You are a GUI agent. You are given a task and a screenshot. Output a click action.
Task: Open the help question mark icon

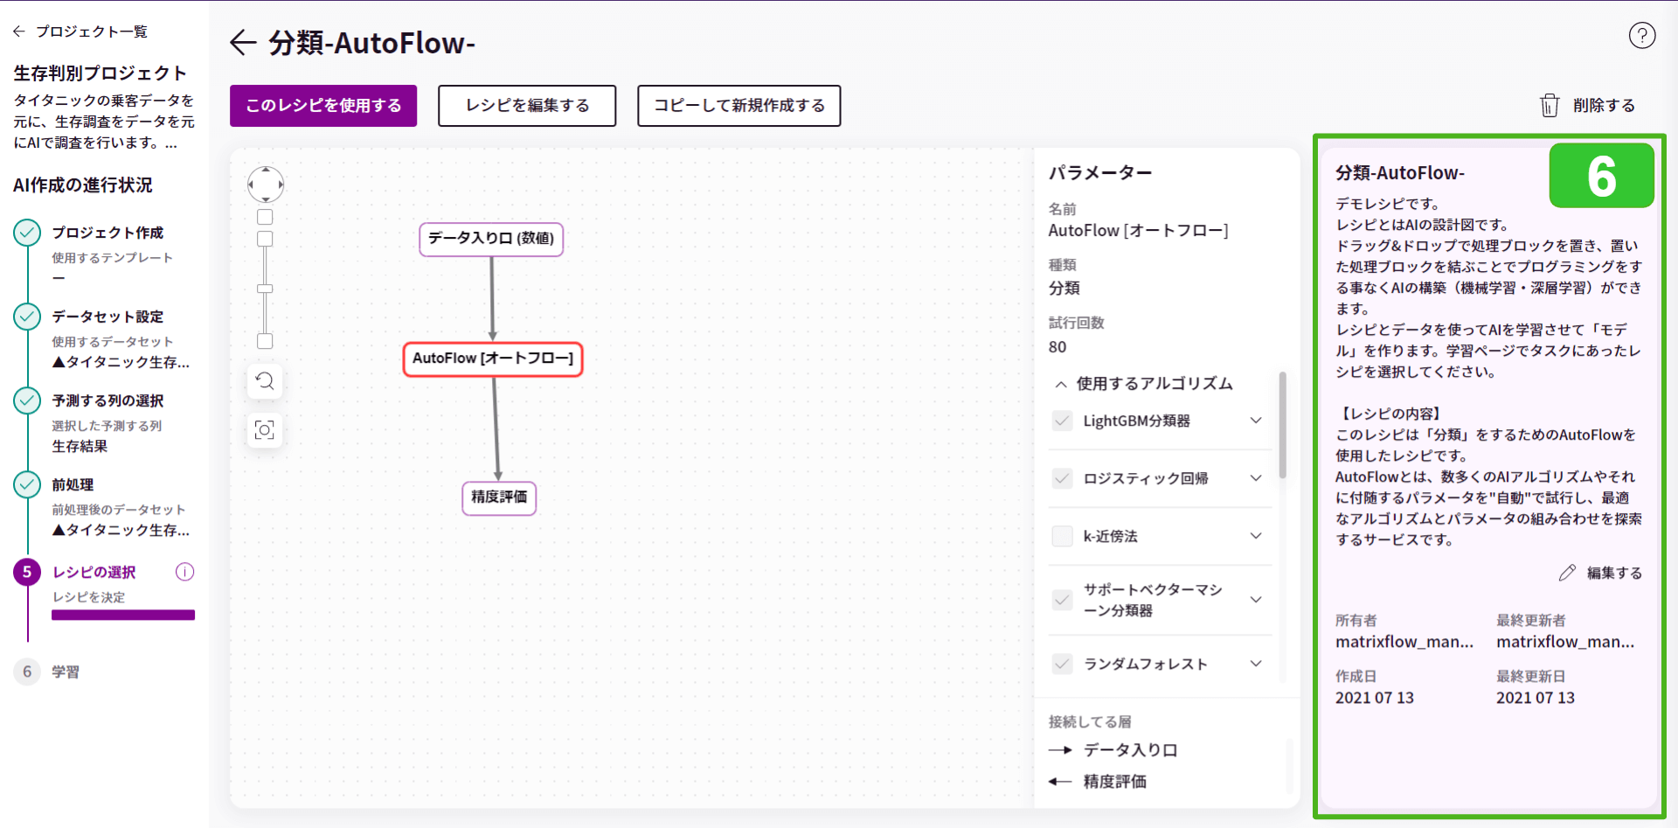click(1642, 35)
